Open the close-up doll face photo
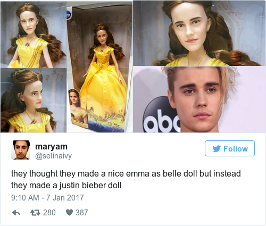 click(199, 34)
